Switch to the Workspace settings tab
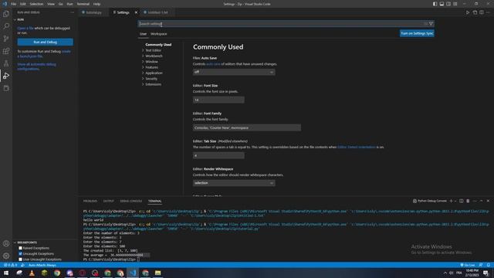The height and width of the screenshot is (278, 494). point(159,34)
